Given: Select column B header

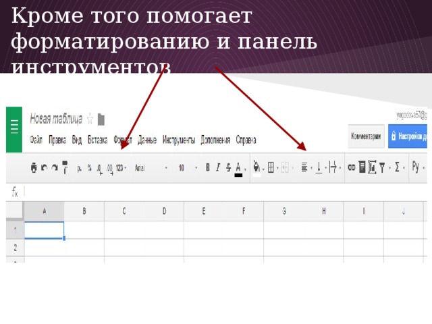Looking at the screenshot, I should point(84,211).
